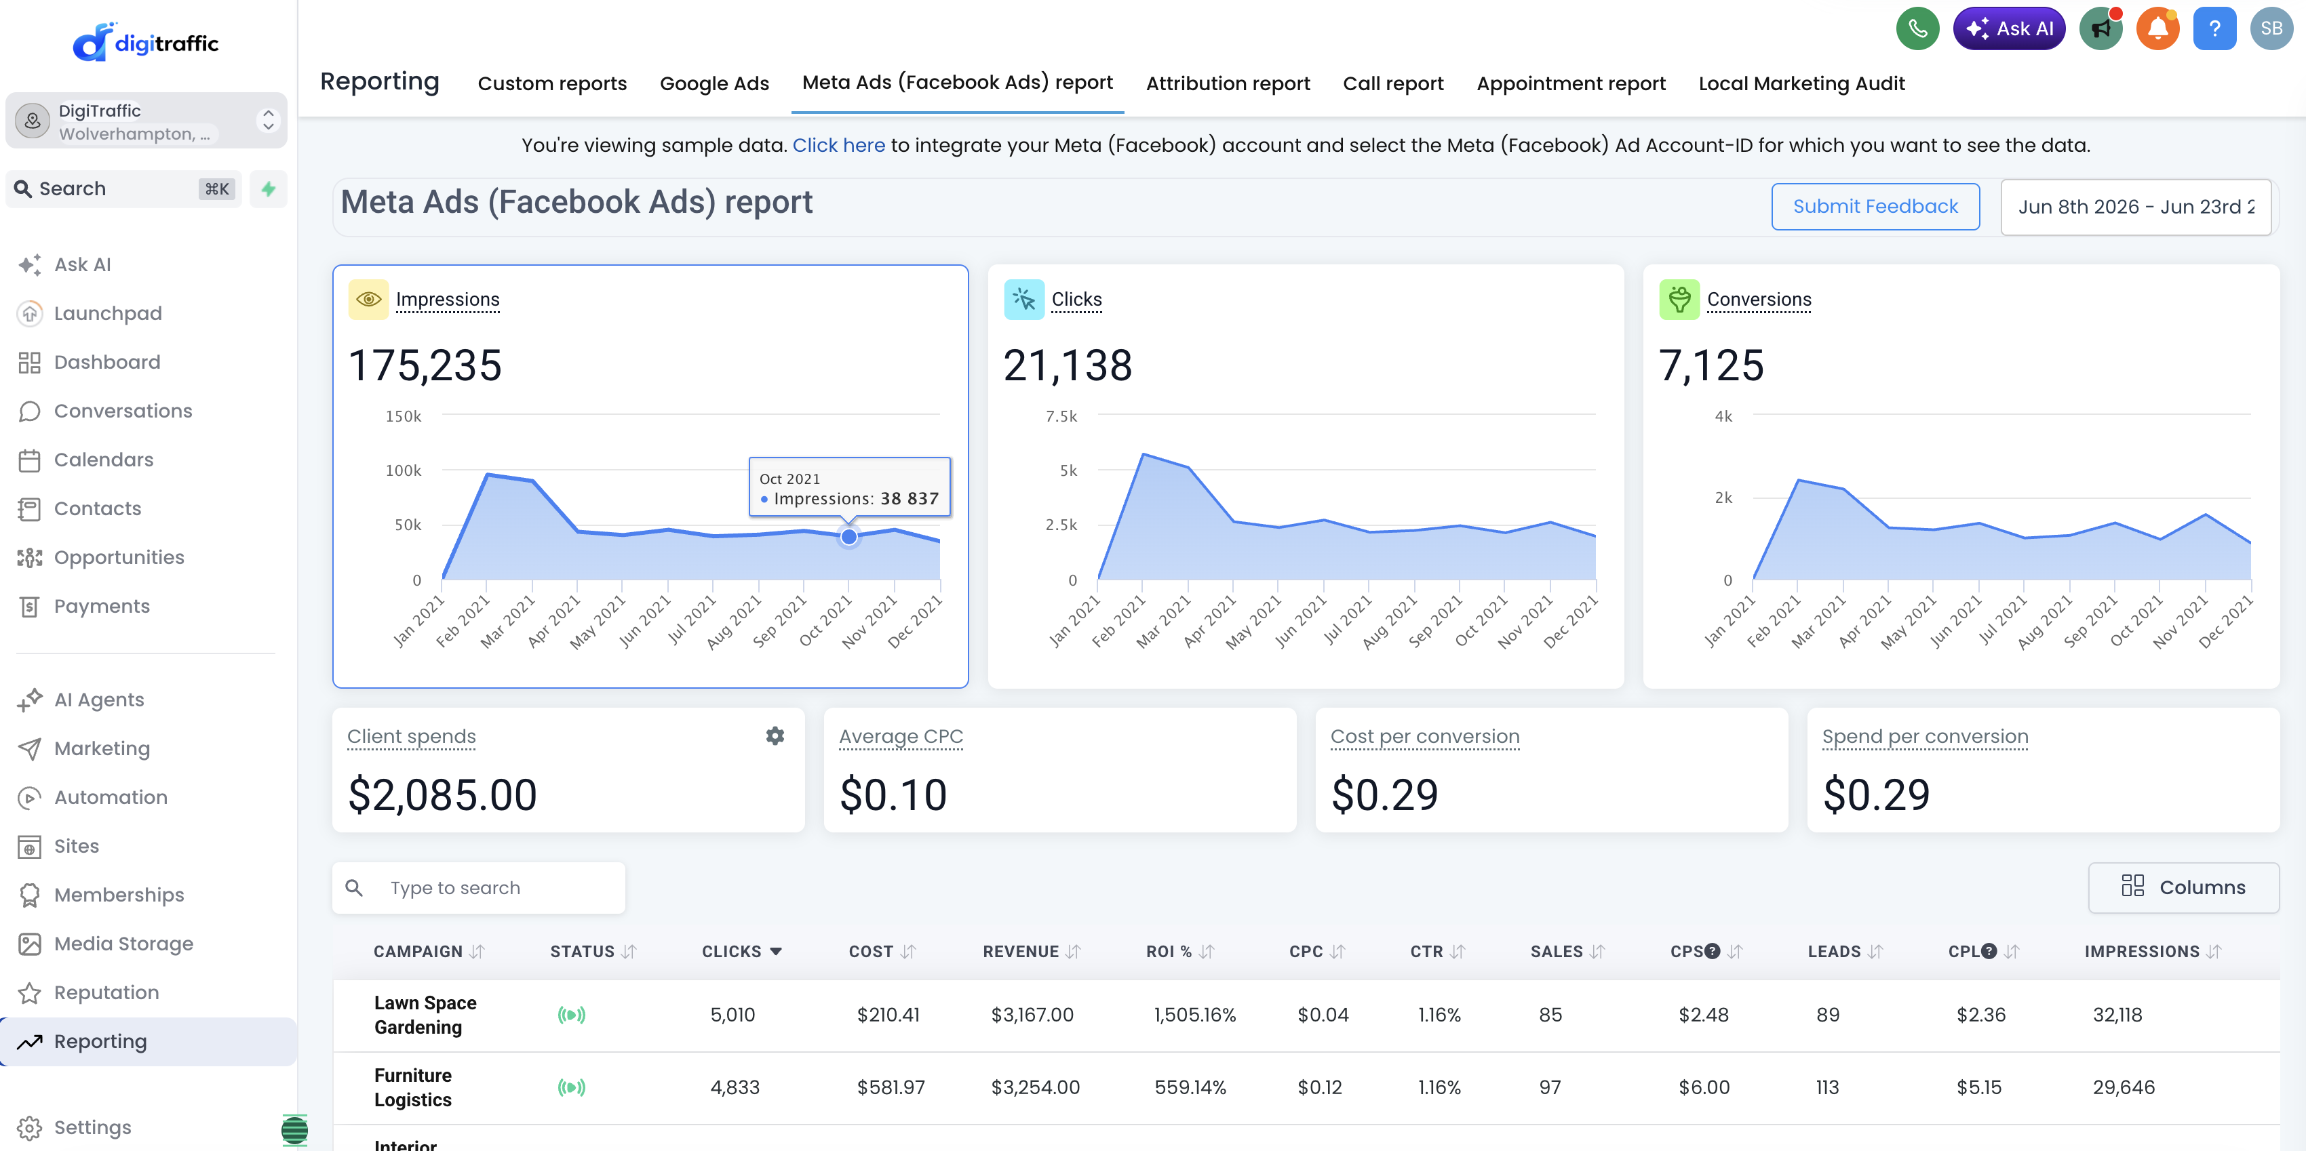2306x1151 pixels.
Task: Click the Impressions eye icon
Action: click(368, 300)
